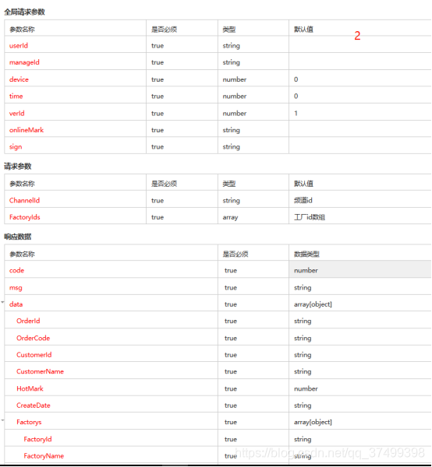This screenshot has width=432, height=467.
Task: Click the FactoryIds request parameter
Action: point(24,217)
